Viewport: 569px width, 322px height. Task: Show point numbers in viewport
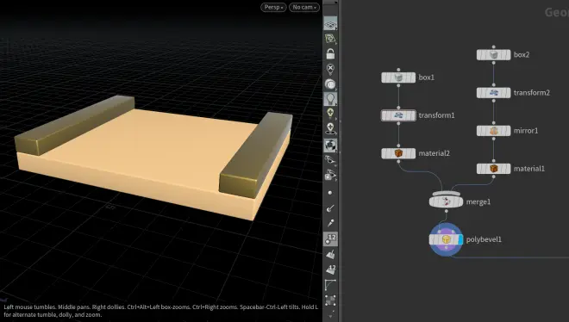pos(330,239)
